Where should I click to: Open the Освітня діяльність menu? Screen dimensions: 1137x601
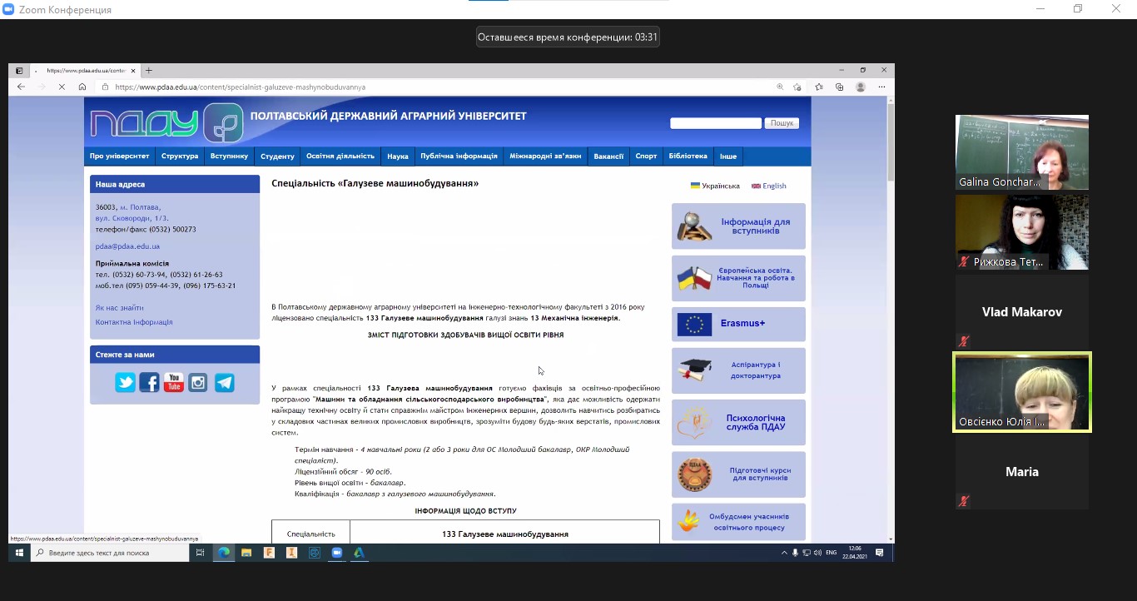pyautogui.click(x=340, y=156)
